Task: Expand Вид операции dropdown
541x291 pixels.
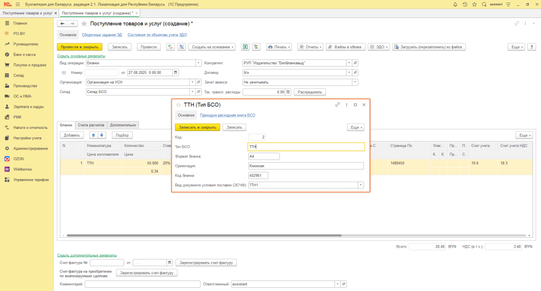Action: pyautogui.click(x=198, y=63)
